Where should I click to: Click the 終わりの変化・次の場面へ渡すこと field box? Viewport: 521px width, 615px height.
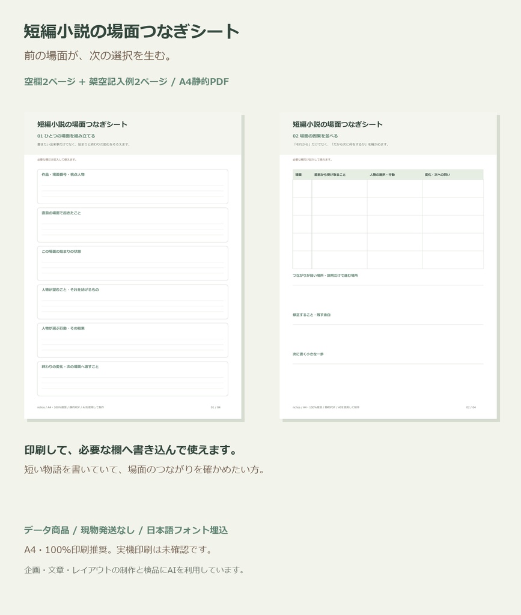click(133, 379)
